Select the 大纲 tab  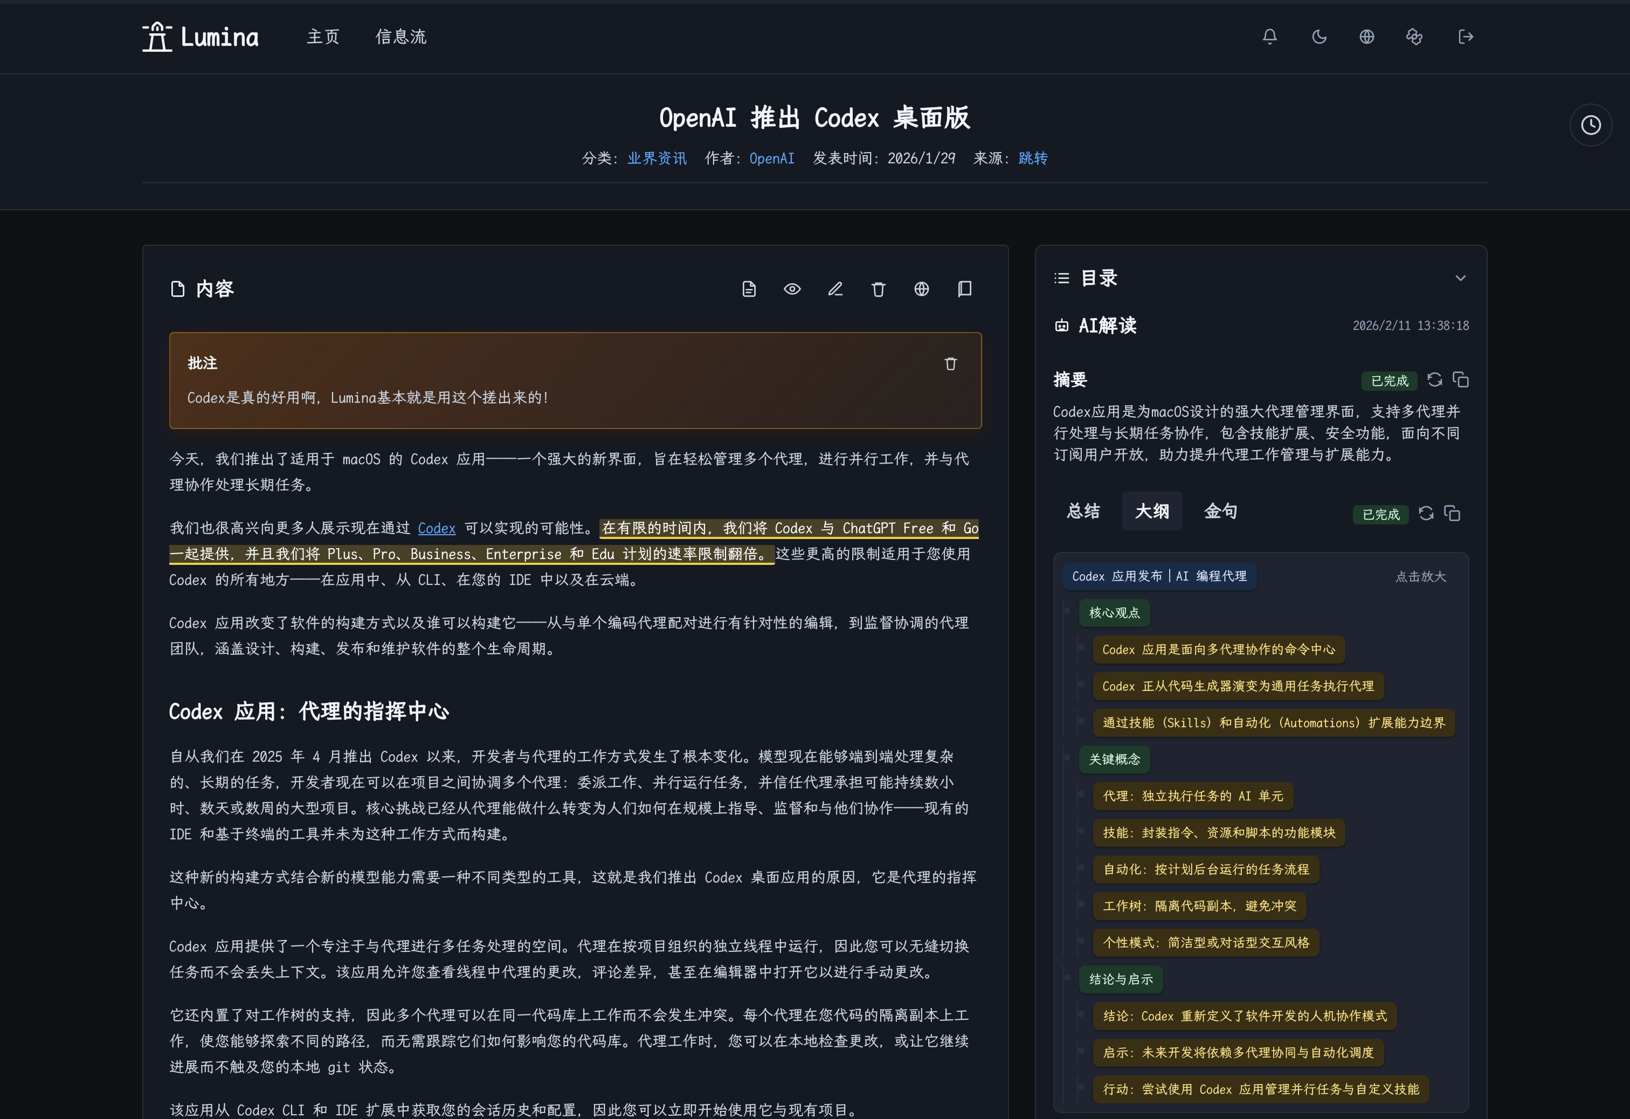pyautogui.click(x=1152, y=511)
